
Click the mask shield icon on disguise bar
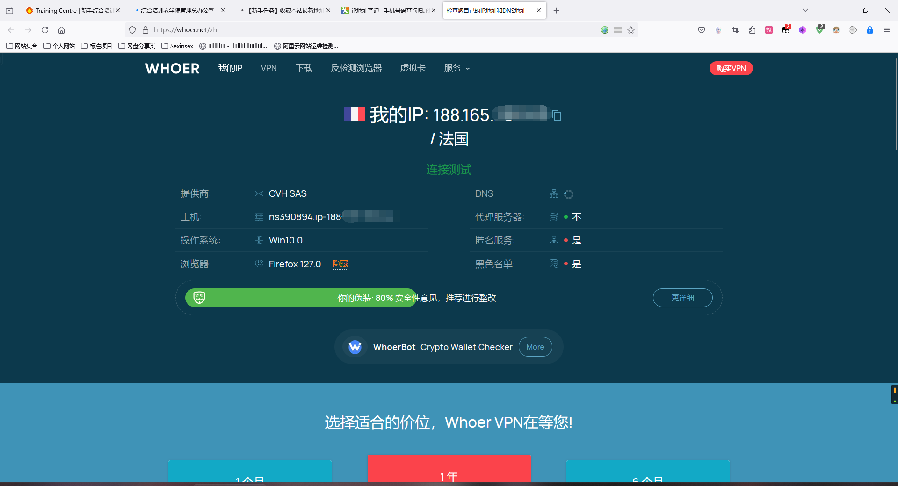pos(199,297)
